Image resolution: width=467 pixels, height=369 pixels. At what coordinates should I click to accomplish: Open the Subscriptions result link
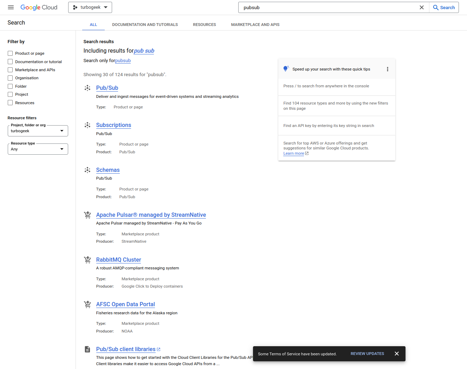pyautogui.click(x=113, y=125)
